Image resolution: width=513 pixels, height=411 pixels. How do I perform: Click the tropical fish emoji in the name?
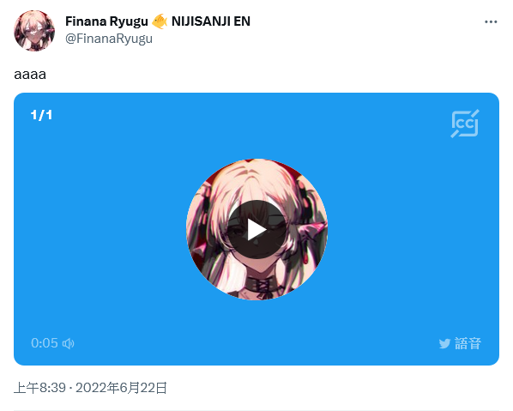pyautogui.click(x=160, y=21)
